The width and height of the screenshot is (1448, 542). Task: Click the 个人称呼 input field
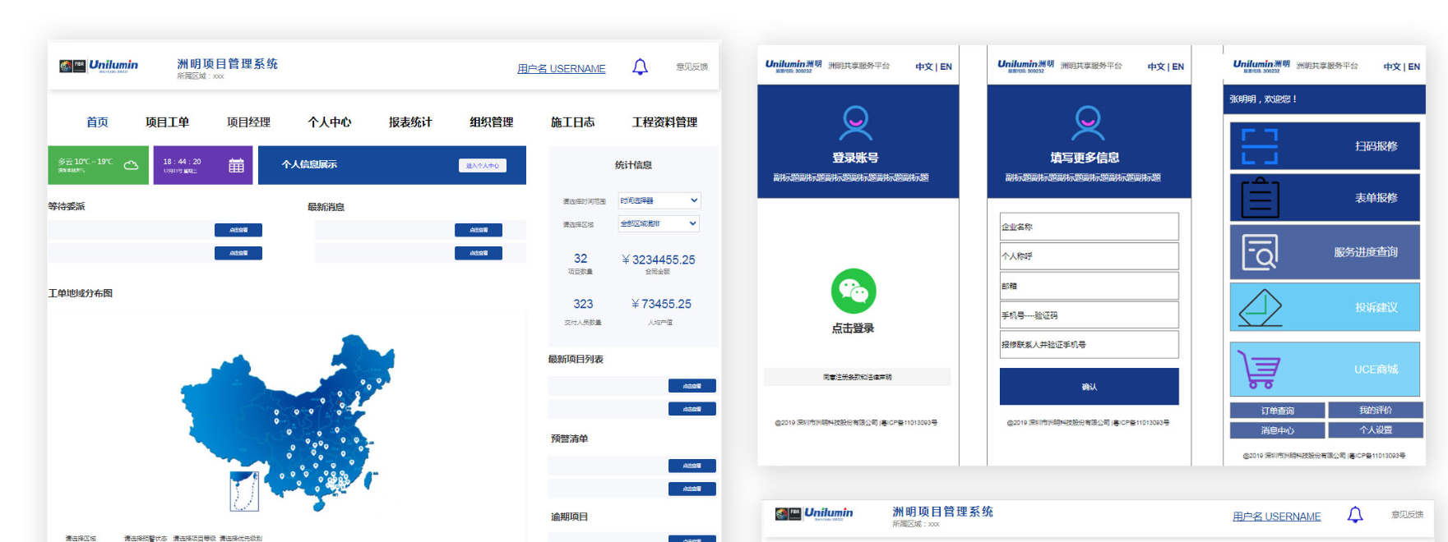pyautogui.click(x=1089, y=256)
